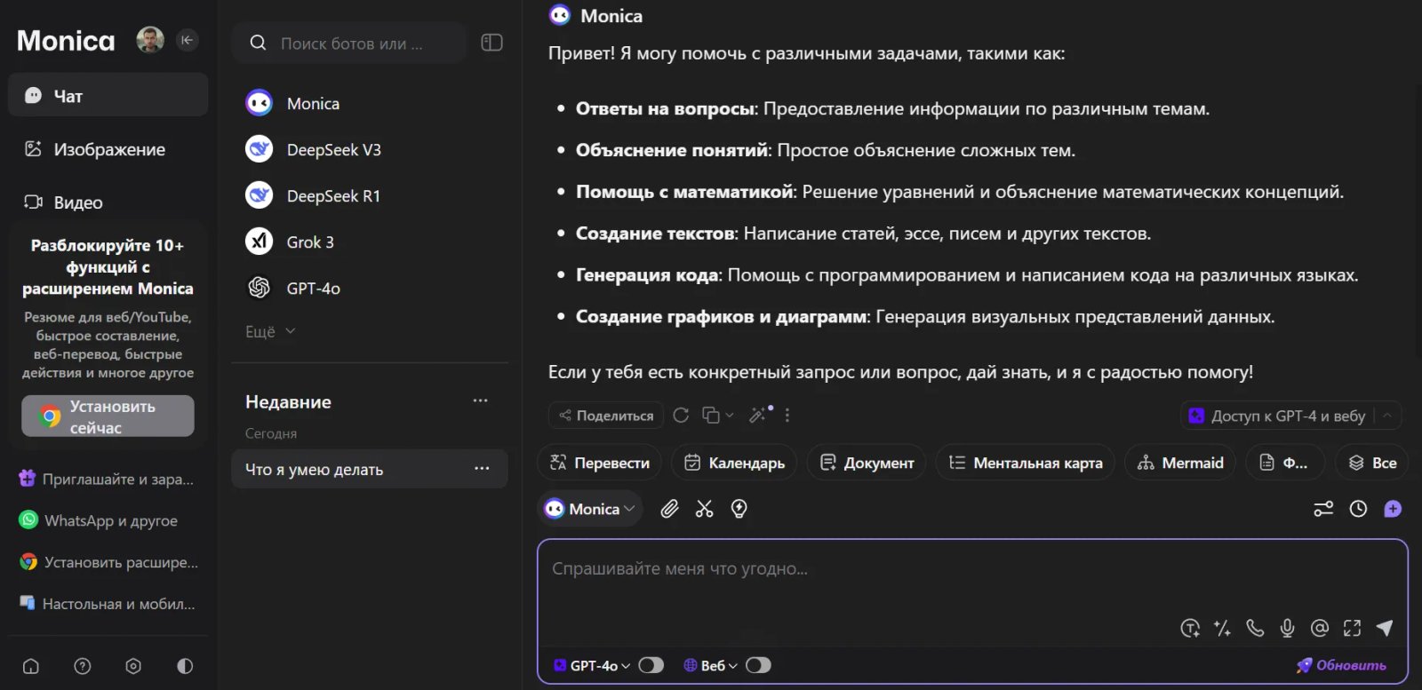Open the help question mark icon

click(x=83, y=666)
